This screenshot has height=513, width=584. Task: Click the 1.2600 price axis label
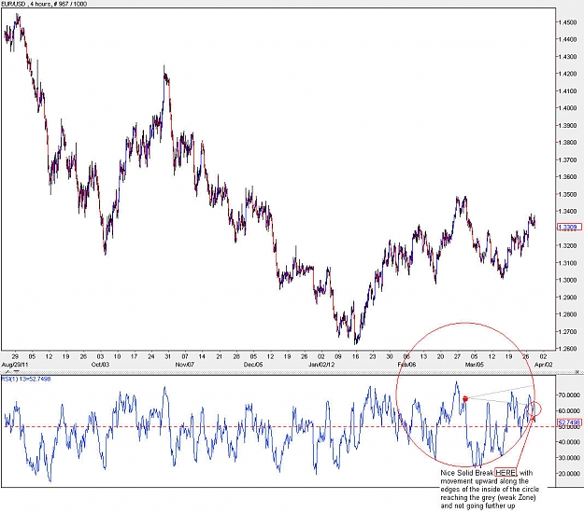pyautogui.click(x=568, y=349)
